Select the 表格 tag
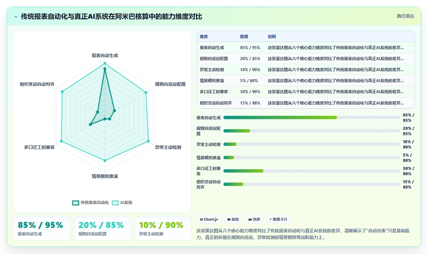This screenshot has height=254, width=428. 233,219
